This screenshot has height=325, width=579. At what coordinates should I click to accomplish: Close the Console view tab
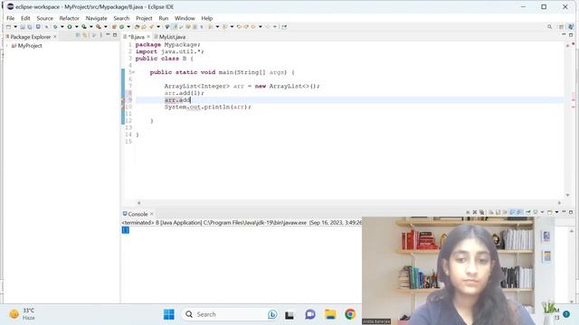(152, 214)
